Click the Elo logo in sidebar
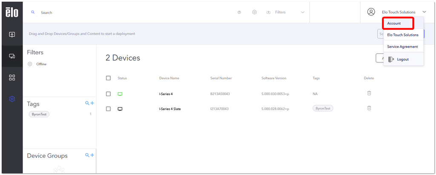Image resolution: width=436 pixels, height=175 pixels. pyautogui.click(x=12, y=12)
